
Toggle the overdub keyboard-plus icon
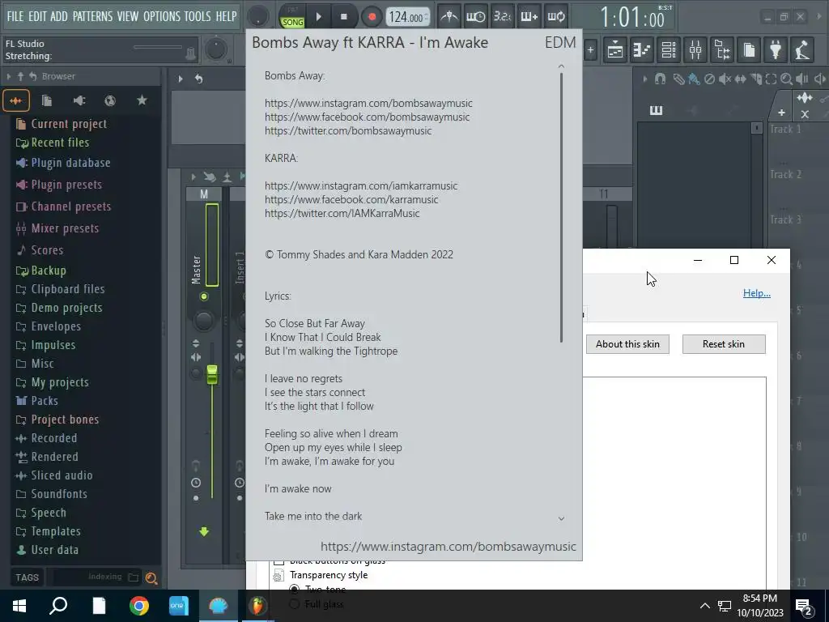click(529, 16)
